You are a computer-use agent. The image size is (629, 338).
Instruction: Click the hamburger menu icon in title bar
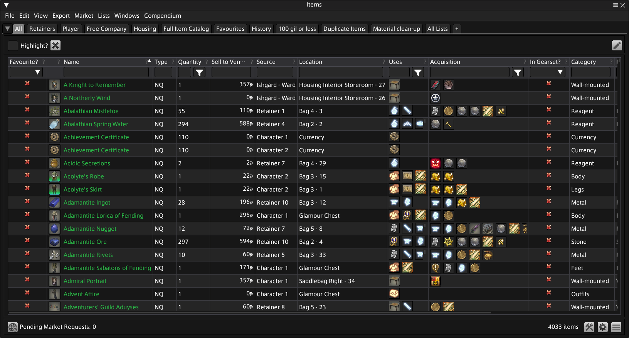616,5
